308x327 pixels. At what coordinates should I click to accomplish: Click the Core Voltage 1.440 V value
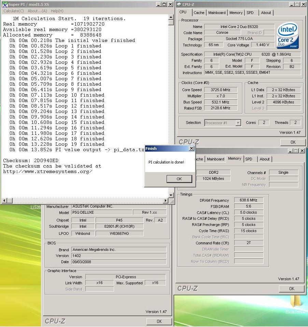(263, 45)
